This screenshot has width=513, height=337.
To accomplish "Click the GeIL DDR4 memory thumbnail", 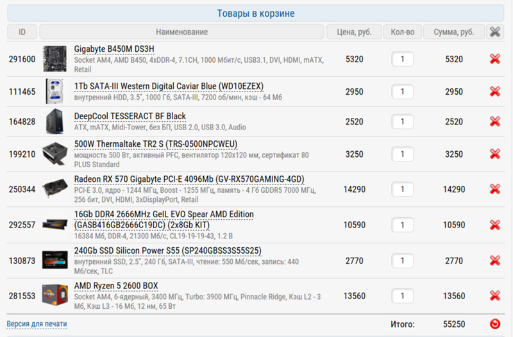I will pos(55,224).
